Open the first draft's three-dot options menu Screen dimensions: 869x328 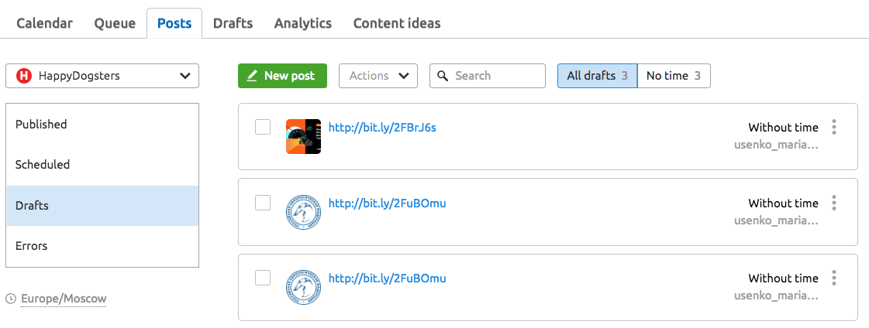click(833, 127)
